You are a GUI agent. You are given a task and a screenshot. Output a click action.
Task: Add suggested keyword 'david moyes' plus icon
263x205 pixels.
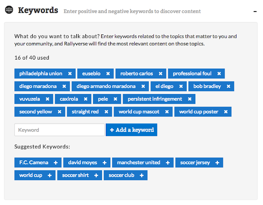[x=105, y=163]
